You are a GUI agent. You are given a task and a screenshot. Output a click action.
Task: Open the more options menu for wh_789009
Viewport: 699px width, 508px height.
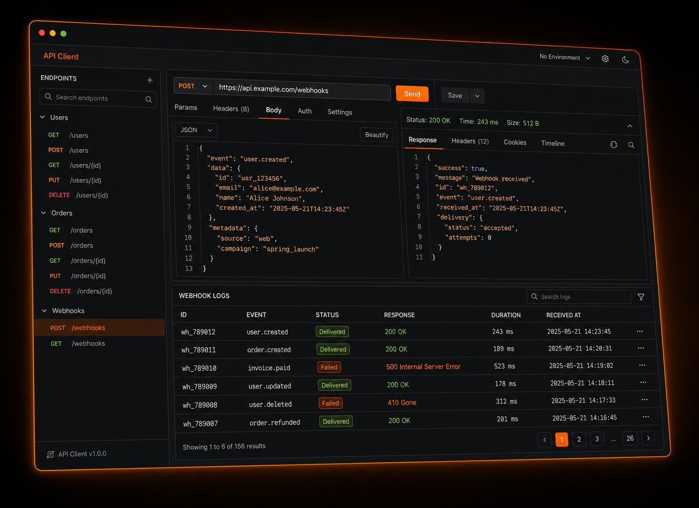click(643, 382)
